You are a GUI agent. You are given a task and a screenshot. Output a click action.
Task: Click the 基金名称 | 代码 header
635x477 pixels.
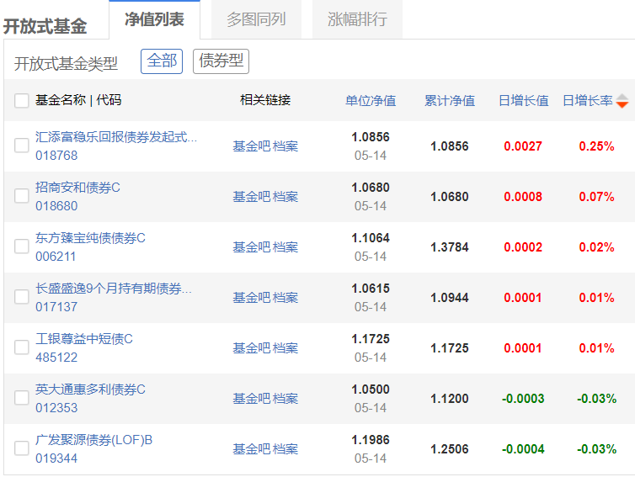pyautogui.click(x=78, y=100)
